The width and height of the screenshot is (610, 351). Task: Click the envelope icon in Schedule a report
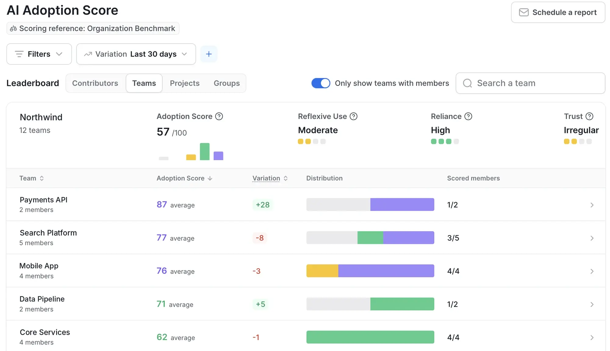[524, 13]
